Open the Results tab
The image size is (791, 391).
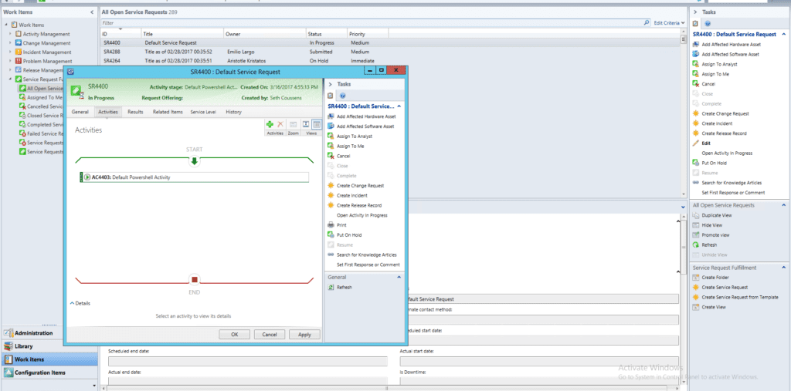point(135,112)
